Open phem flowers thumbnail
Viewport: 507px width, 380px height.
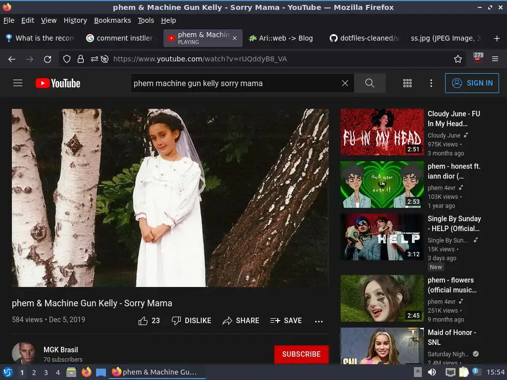click(x=382, y=298)
